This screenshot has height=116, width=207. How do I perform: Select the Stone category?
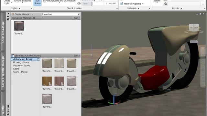(16, 69)
